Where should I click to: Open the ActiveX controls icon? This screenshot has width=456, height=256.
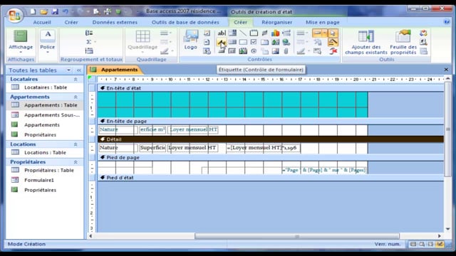point(333,51)
